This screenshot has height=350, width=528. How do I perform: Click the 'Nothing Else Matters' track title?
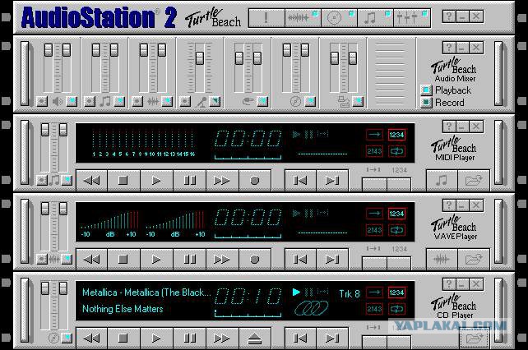pos(123,309)
